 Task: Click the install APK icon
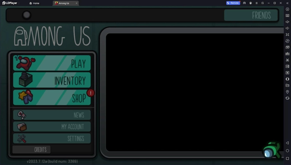(287, 53)
